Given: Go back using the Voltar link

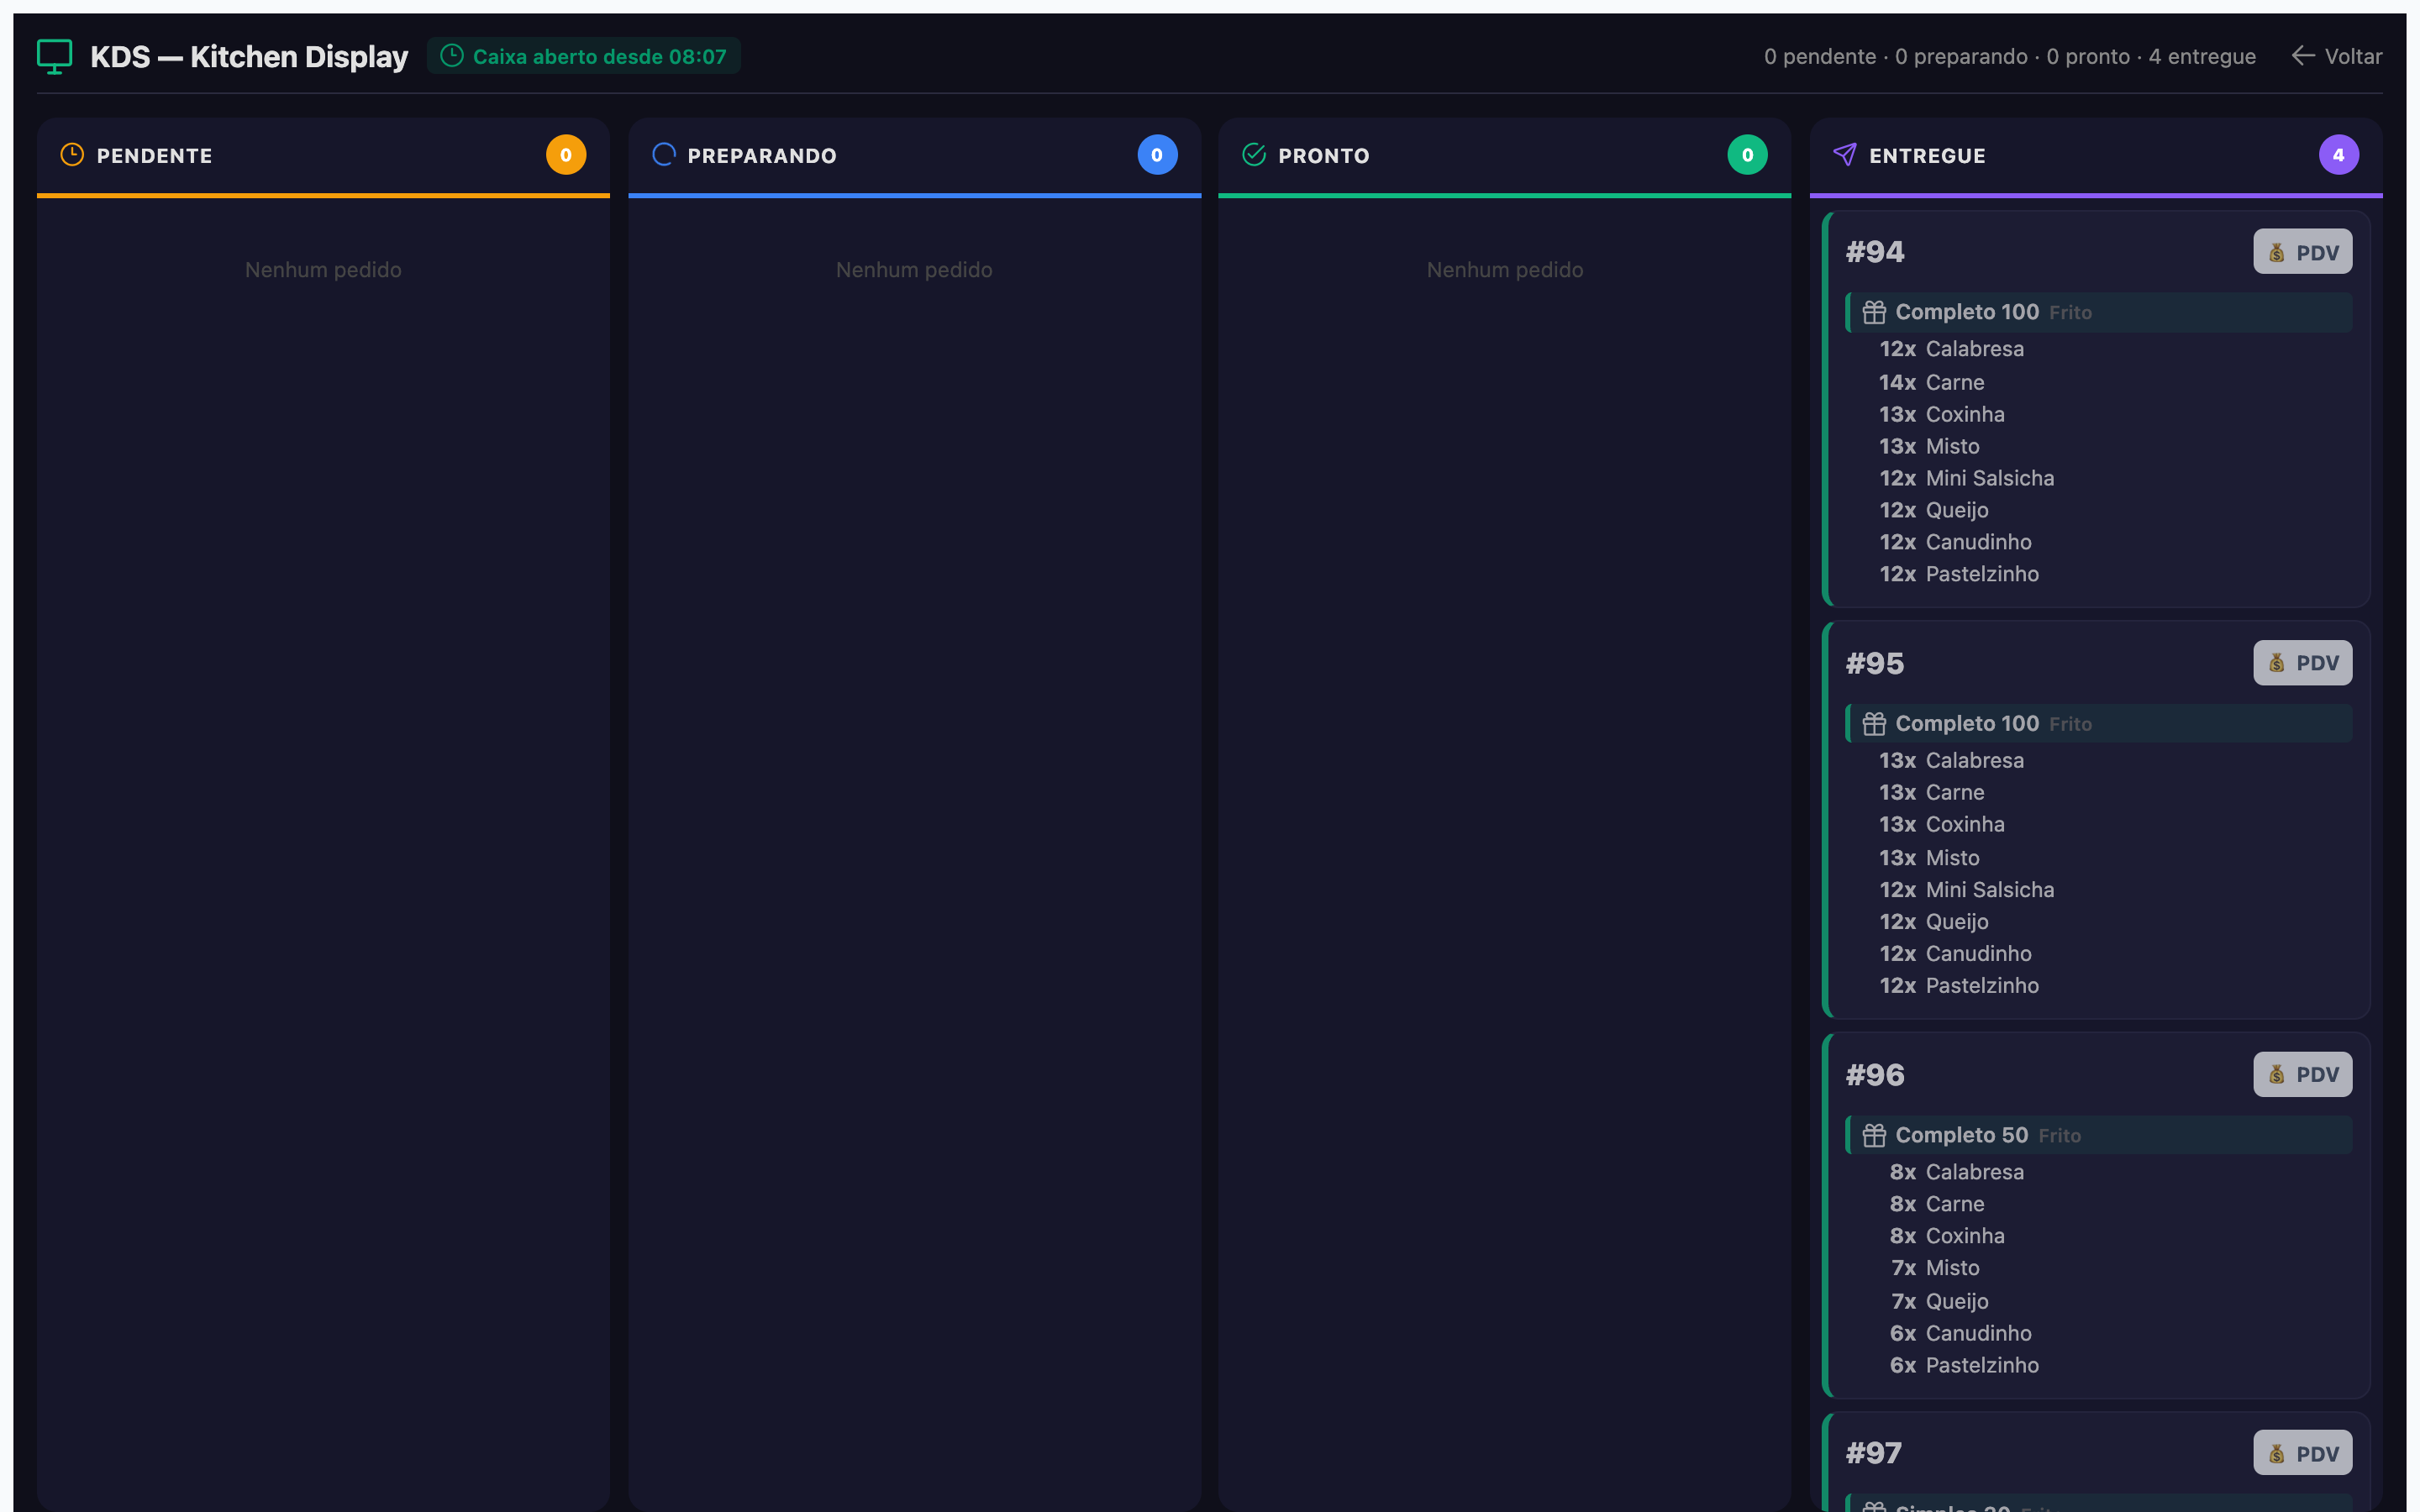Looking at the screenshot, I should click(x=2337, y=56).
